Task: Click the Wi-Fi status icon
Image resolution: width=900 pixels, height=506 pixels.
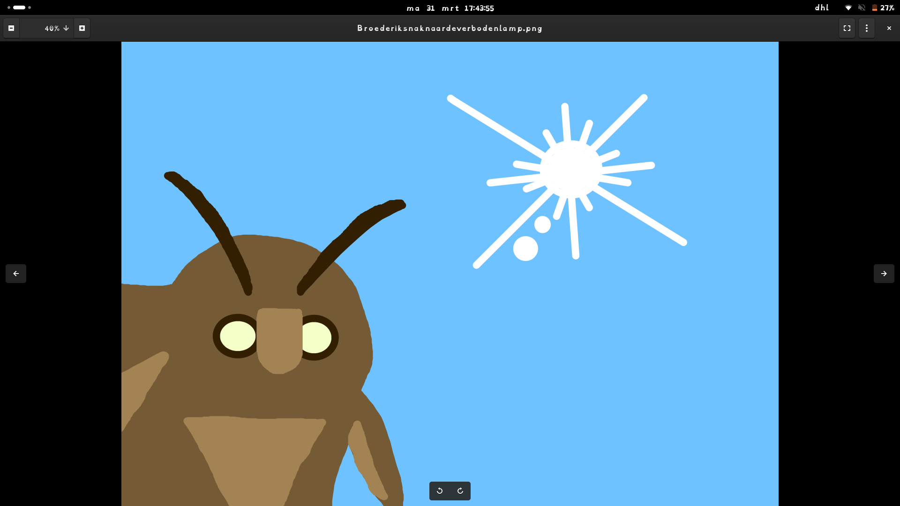Action: tap(848, 8)
